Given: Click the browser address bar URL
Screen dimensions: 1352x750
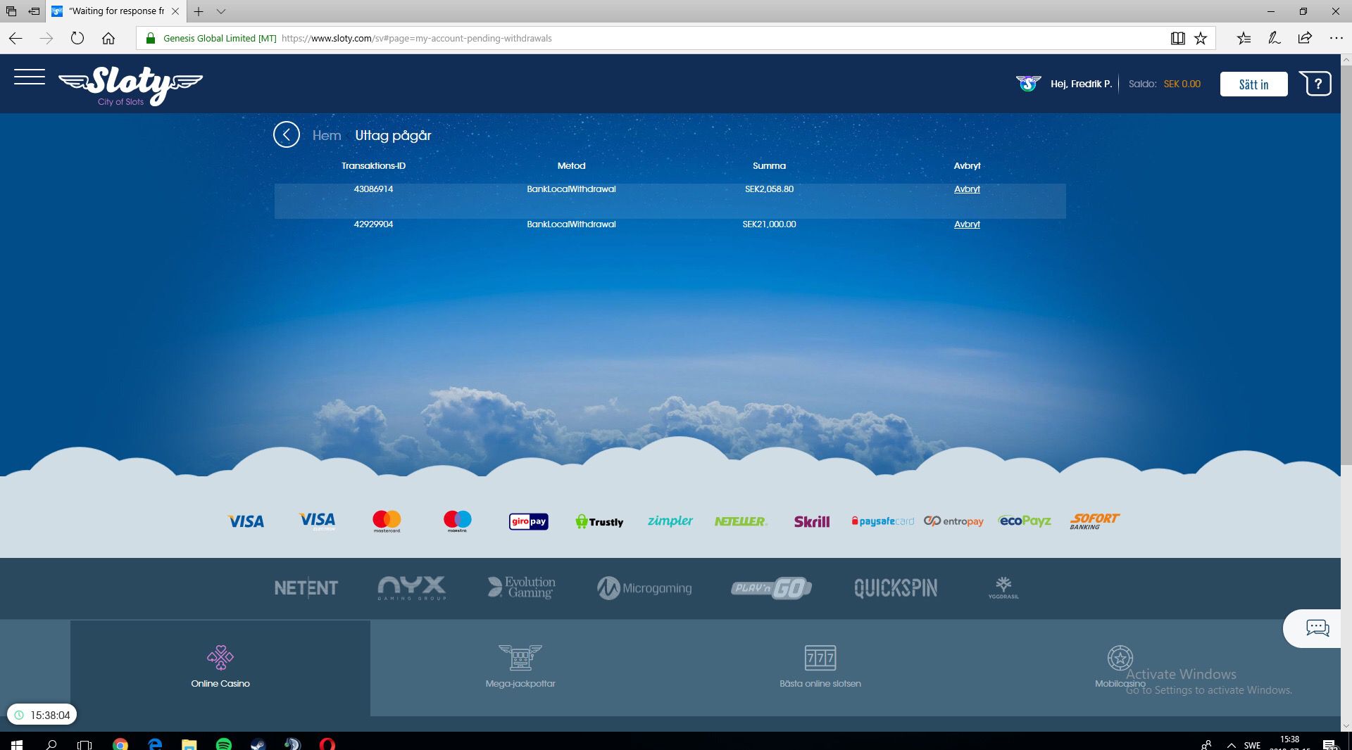Looking at the screenshot, I should (x=417, y=38).
